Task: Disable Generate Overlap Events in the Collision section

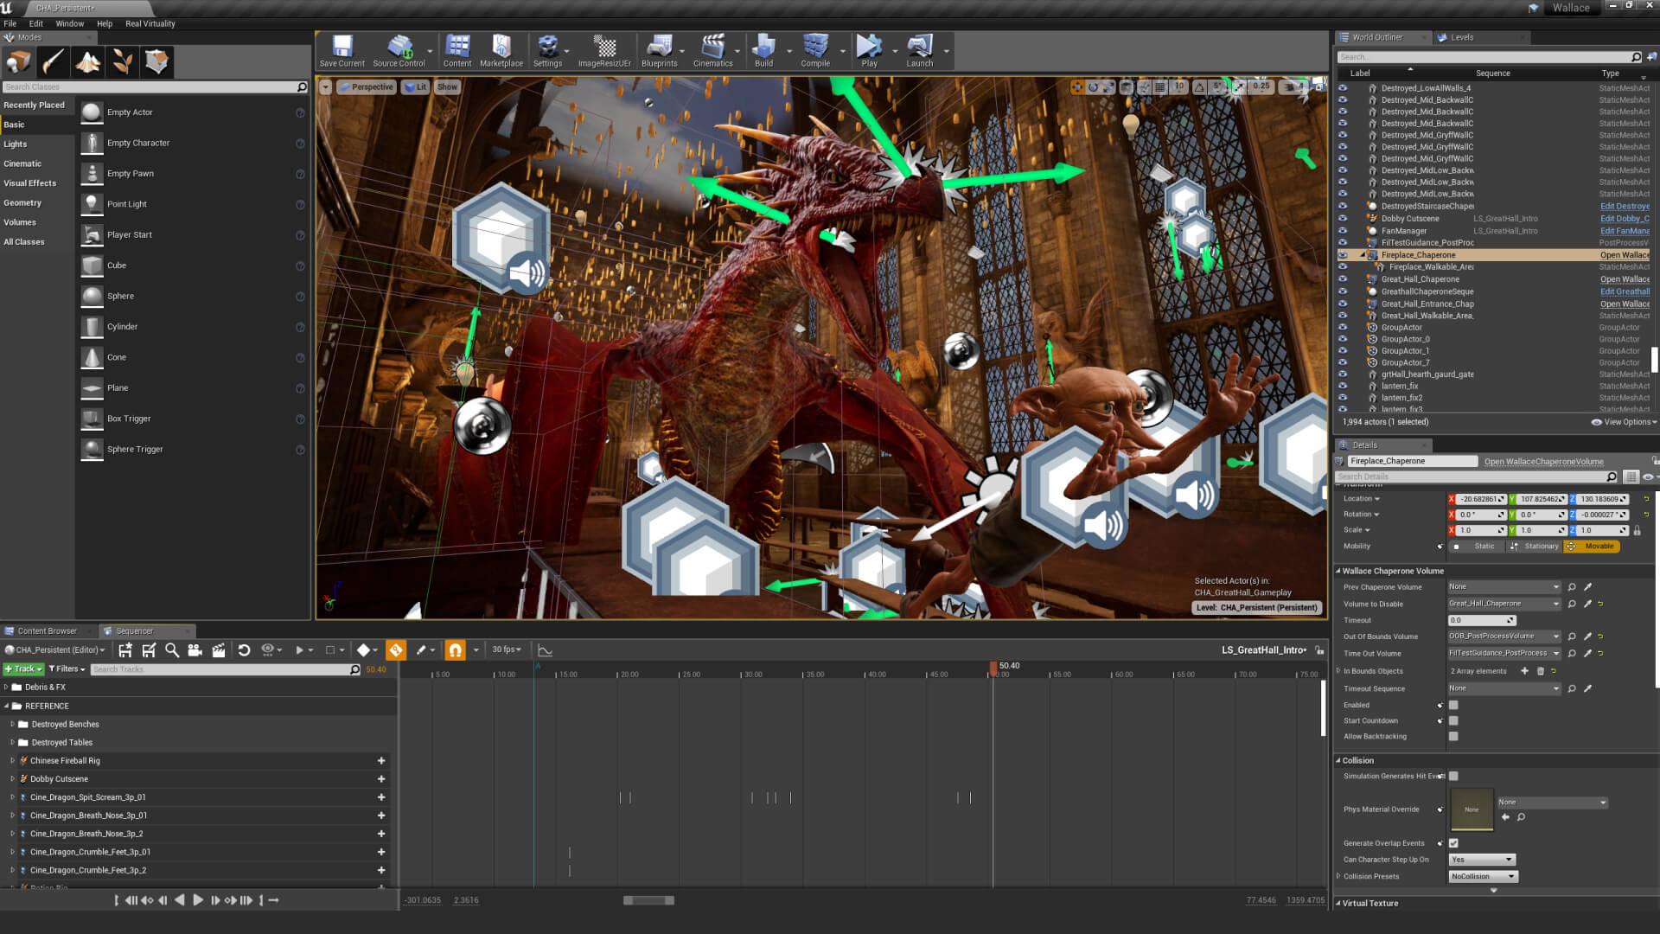Action: click(x=1453, y=842)
